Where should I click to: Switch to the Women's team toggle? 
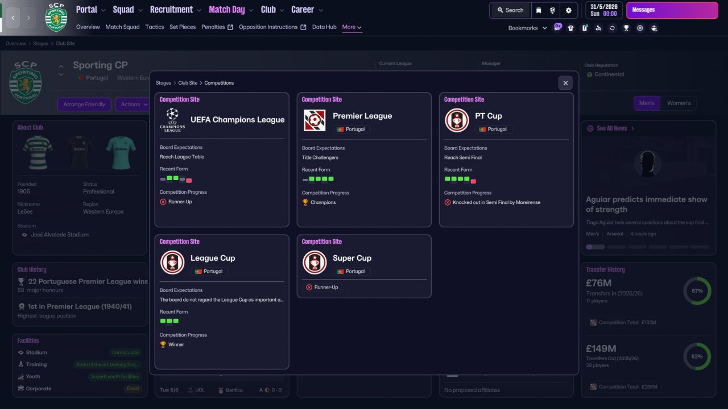[x=679, y=103]
